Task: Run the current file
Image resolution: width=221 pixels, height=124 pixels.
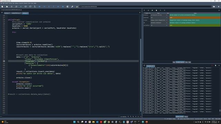Action: tap(21, 7)
